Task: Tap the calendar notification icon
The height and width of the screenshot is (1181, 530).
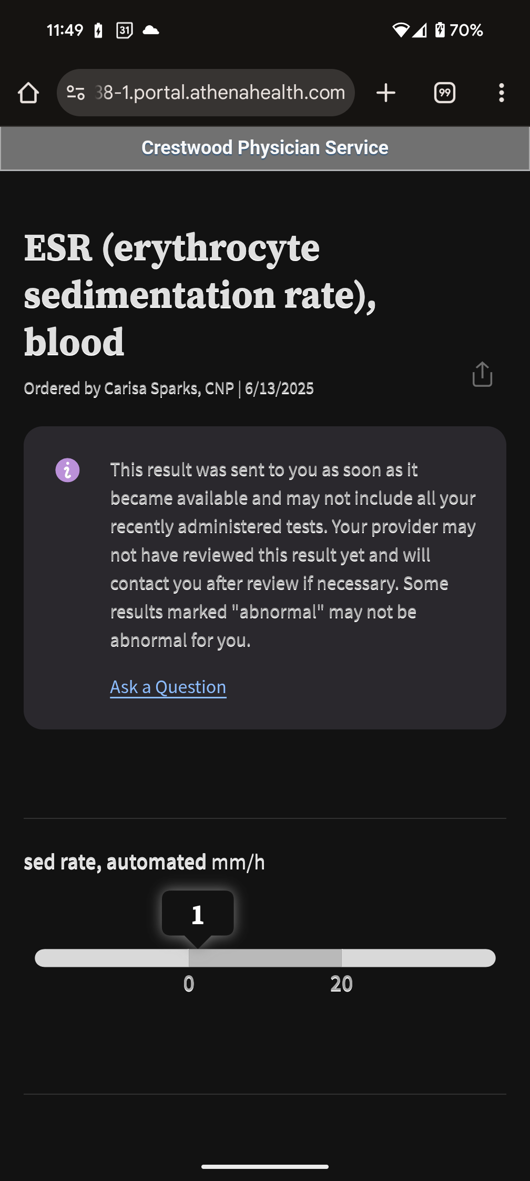Action: point(125,30)
